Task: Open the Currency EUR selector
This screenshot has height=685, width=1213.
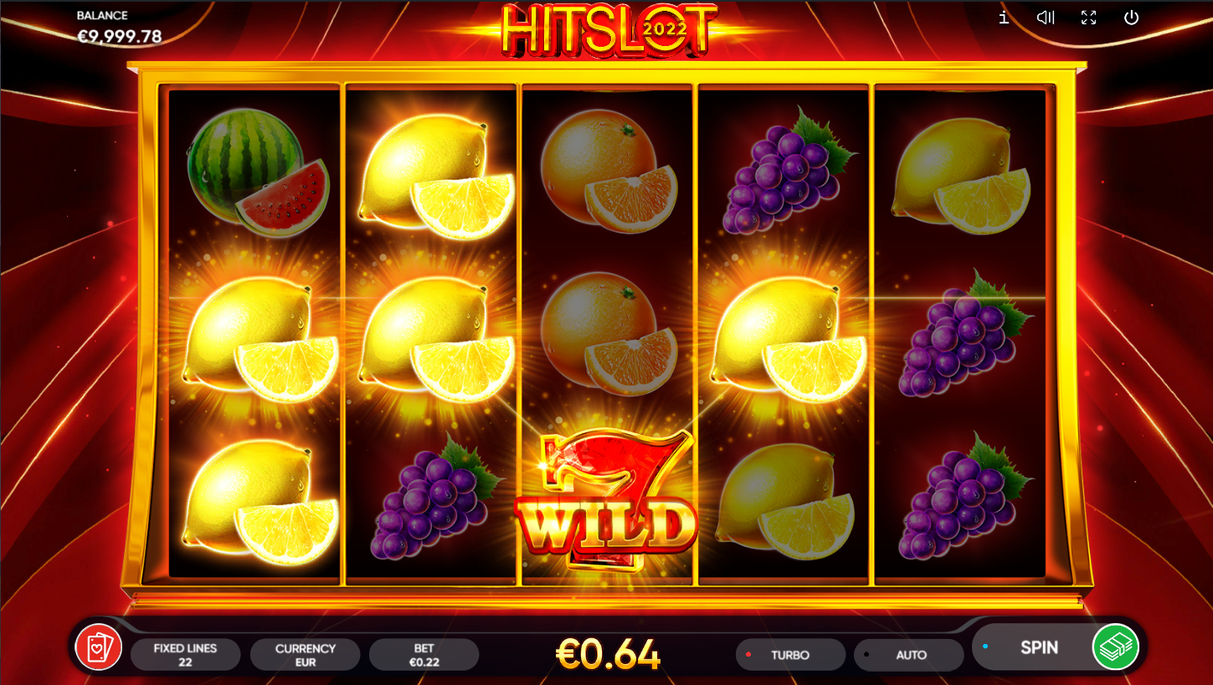Action: tap(305, 655)
